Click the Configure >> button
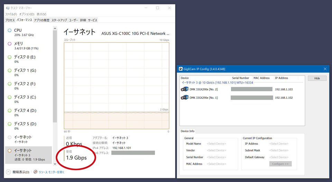Image resolution: width=332 pixels, height=182 pixels. (280, 164)
